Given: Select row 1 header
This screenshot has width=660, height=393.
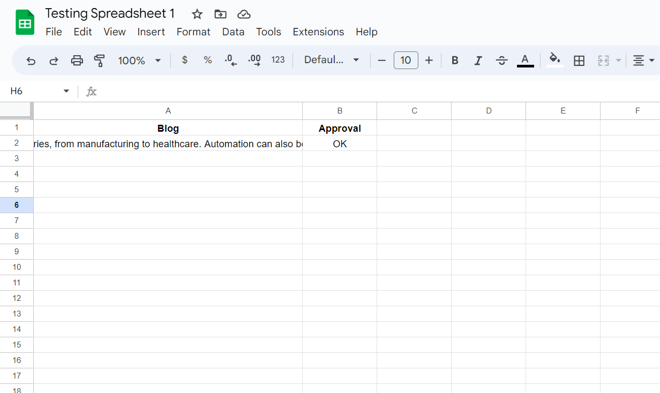Looking at the screenshot, I should 17,127.
